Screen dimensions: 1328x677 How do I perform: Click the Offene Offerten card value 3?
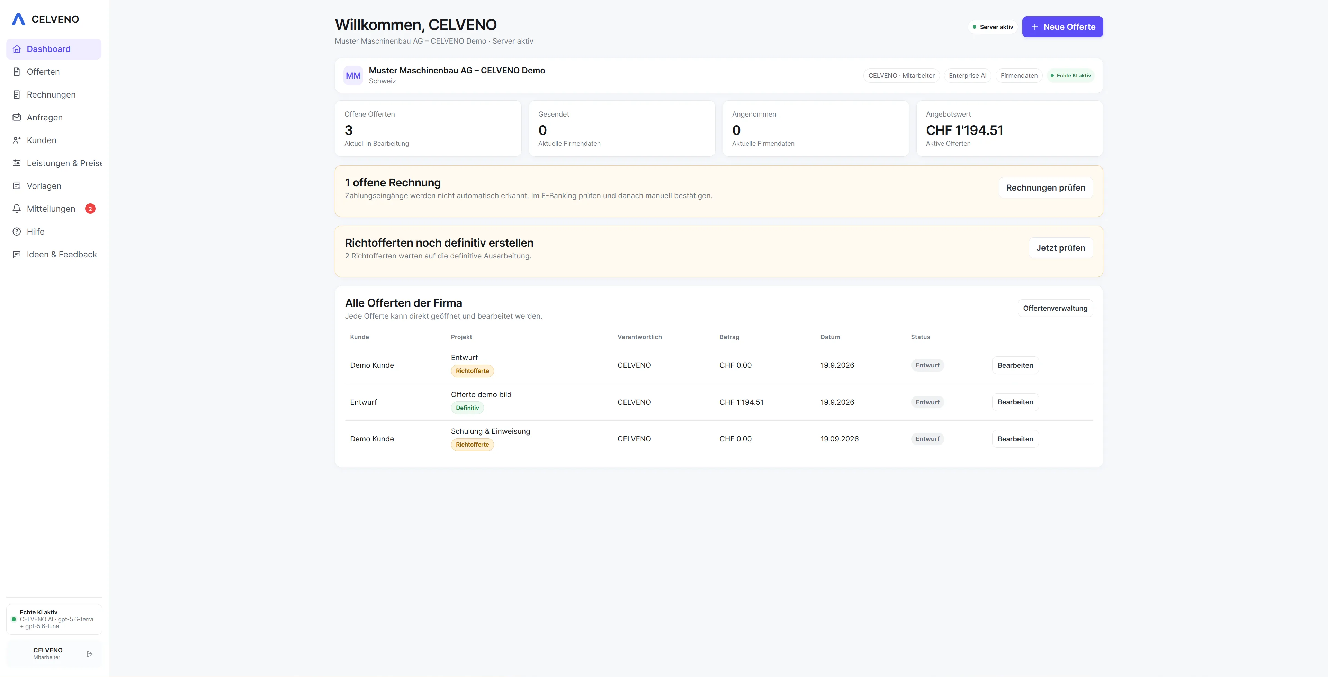pos(349,130)
